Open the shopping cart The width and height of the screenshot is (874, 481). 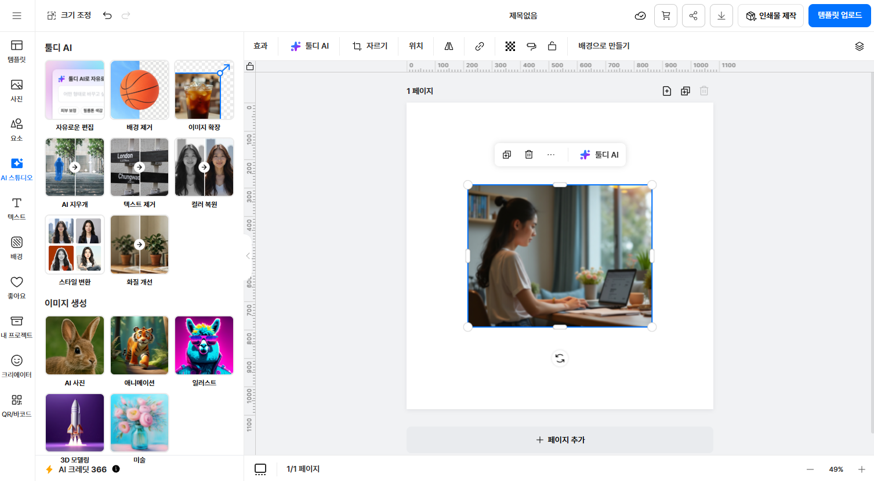(666, 16)
